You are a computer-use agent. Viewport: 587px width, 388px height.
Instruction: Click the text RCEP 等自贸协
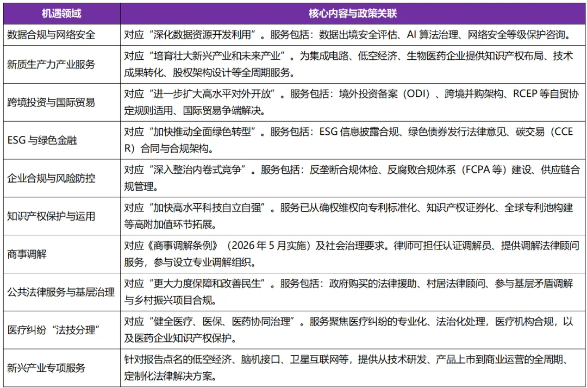tap(546, 93)
